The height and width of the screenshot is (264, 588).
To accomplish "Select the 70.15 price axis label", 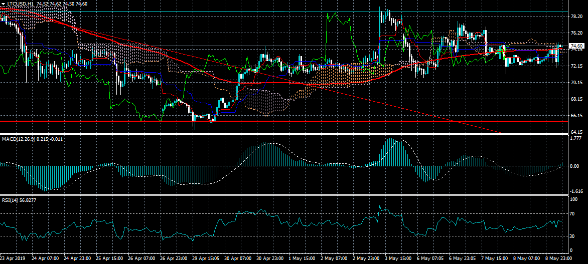I will point(576,82).
